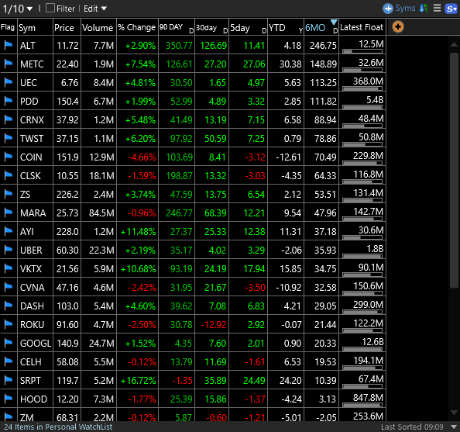Open the 1/10 watchlist dropdown

click(x=18, y=9)
